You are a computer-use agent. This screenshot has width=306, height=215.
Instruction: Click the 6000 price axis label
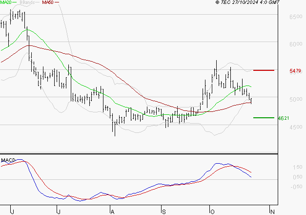point(296,44)
